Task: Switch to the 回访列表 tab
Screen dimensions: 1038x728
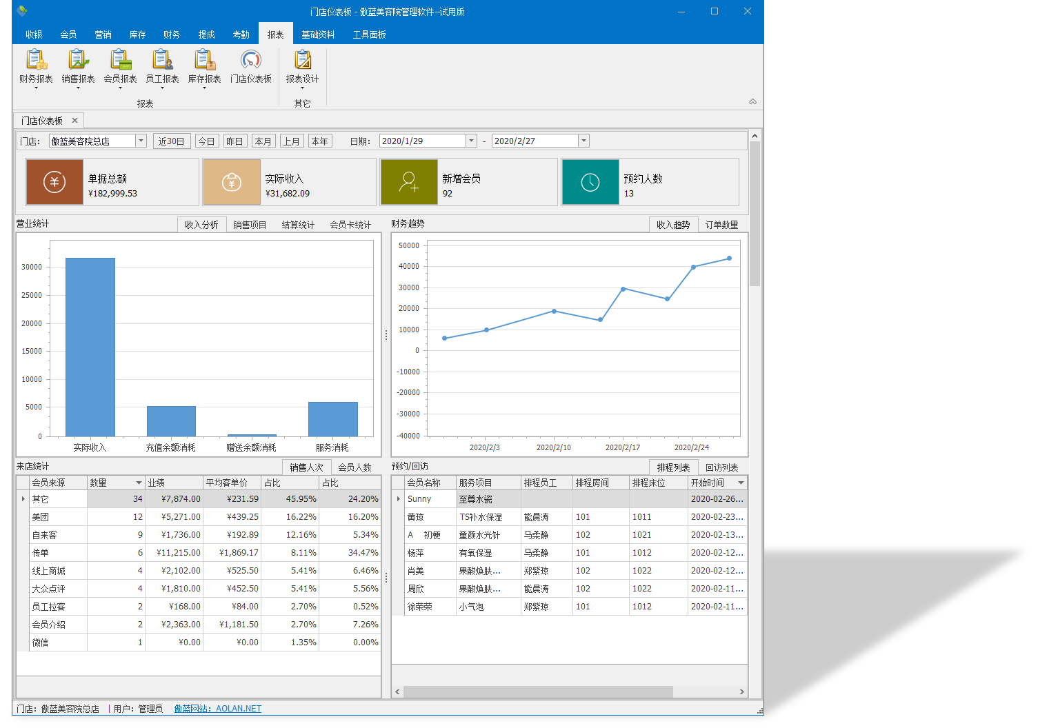Action: click(722, 467)
